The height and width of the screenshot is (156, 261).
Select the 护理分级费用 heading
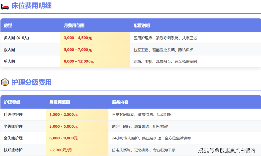pos(31,83)
